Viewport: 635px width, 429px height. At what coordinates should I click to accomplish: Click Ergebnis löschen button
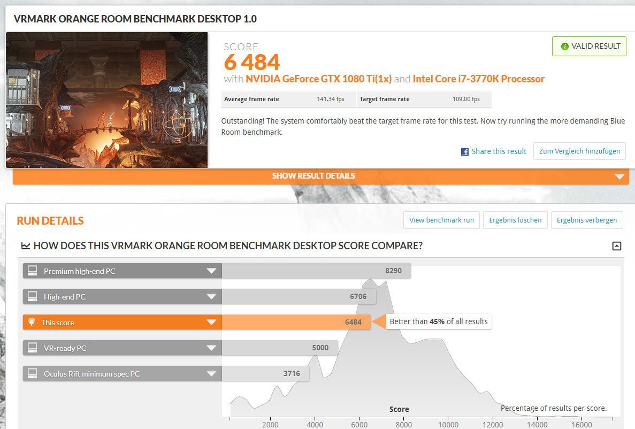pyautogui.click(x=515, y=220)
